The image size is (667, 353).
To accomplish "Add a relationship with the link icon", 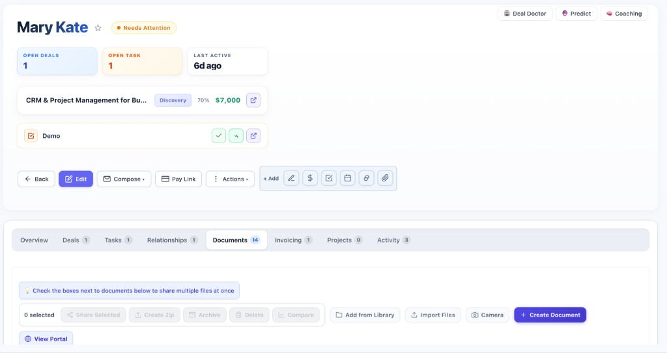I will 366,178.
